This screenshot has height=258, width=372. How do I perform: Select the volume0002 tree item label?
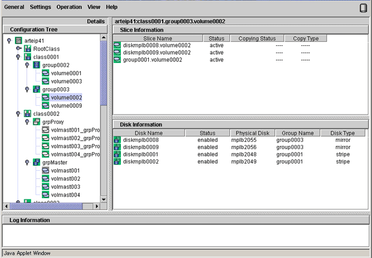point(67,98)
